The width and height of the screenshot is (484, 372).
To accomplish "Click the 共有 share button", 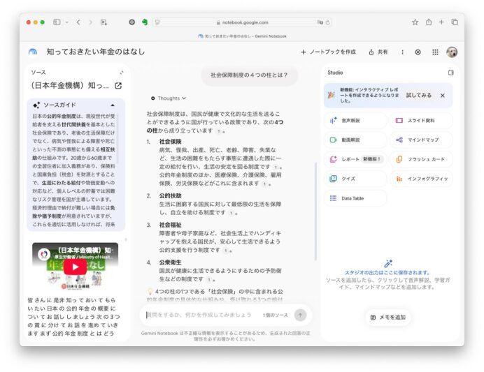I will (x=378, y=52).
